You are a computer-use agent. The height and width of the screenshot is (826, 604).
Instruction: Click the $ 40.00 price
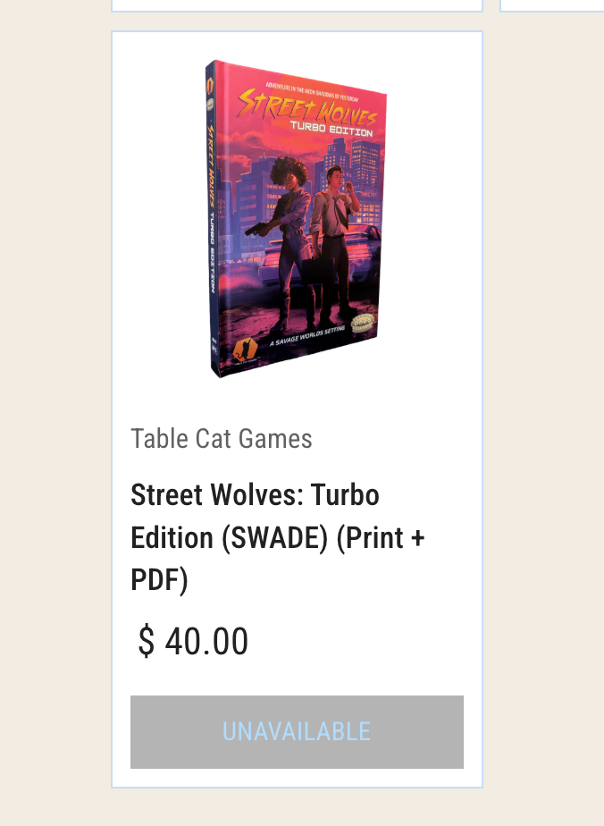point(193,642)
